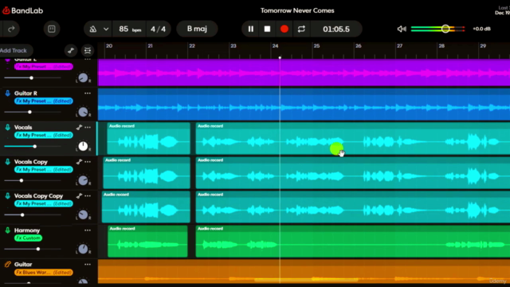Image resolution: width=510 pixels, height=287 pixels.
Task: Open Guitar R Fx My Preset
Action: click(44, 101)
